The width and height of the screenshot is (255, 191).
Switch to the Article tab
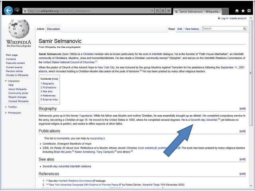[40, 29]
